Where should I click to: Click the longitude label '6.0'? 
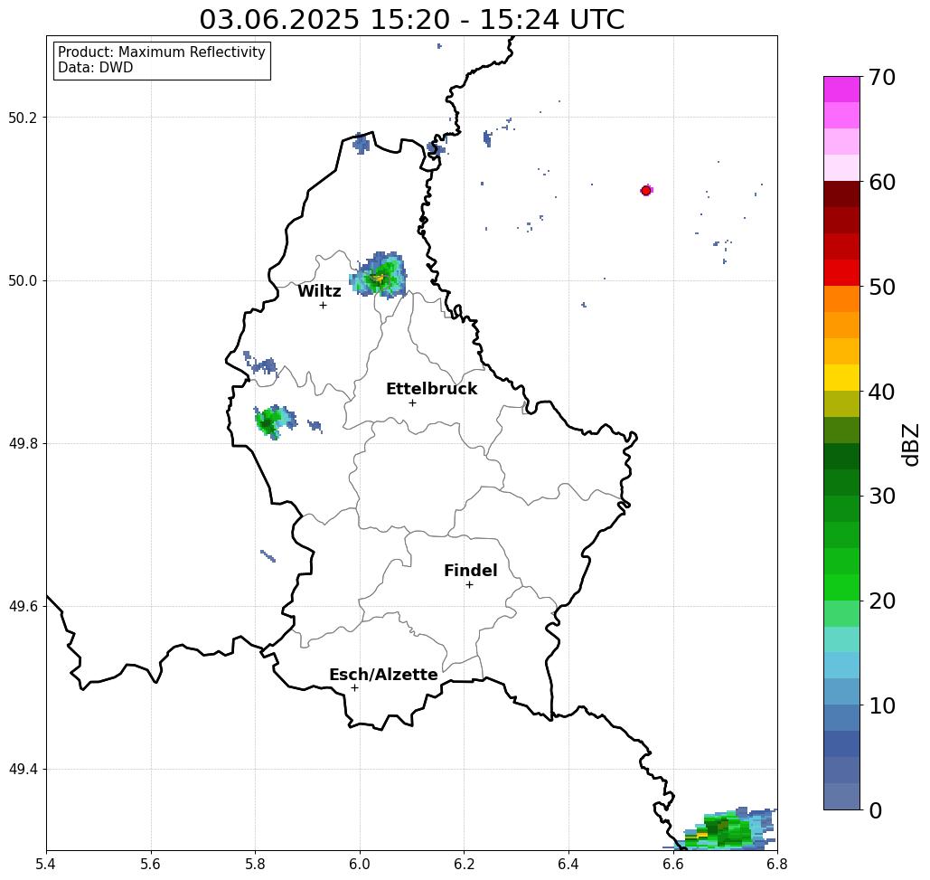tap(360, 864)
